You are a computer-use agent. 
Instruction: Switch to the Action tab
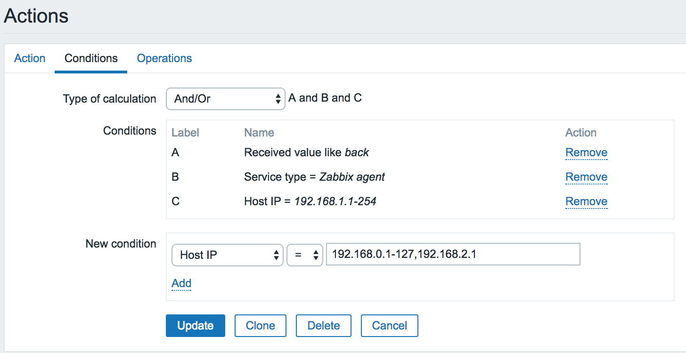(x=30, y=58)
